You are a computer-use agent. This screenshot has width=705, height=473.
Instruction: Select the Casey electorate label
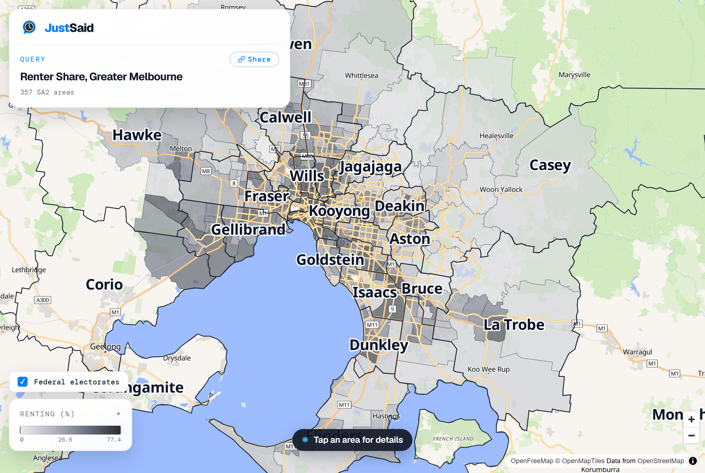[x=550, y=165]
